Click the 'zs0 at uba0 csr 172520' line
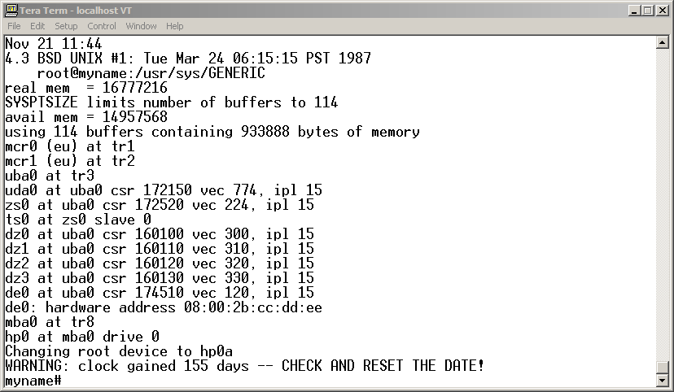The width and height of the screenshot is (674, 392). click(160, 205)
